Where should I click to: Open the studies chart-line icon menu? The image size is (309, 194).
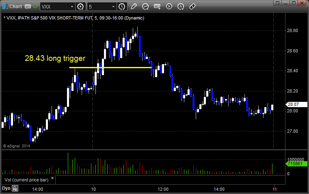click(145, 6)
